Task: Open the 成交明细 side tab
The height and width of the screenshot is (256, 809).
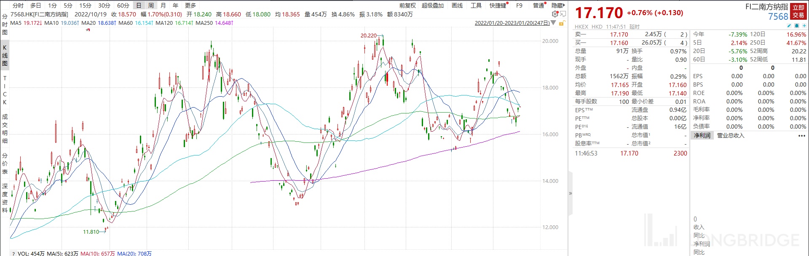Action: point(5,129)
